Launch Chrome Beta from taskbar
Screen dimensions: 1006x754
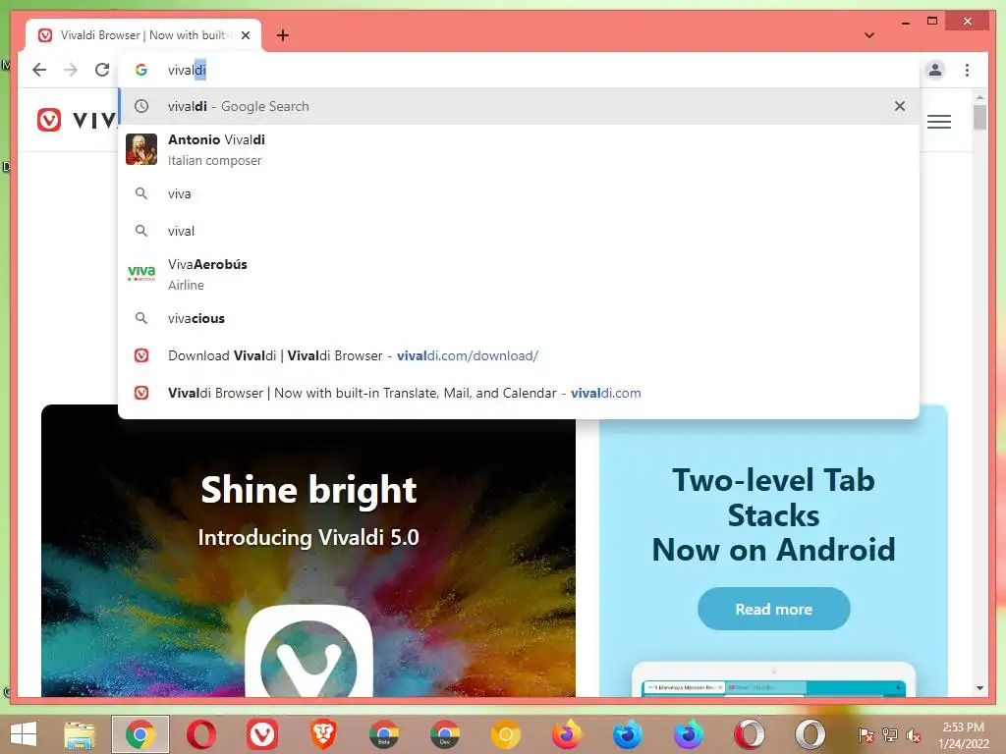click(384, 734)
